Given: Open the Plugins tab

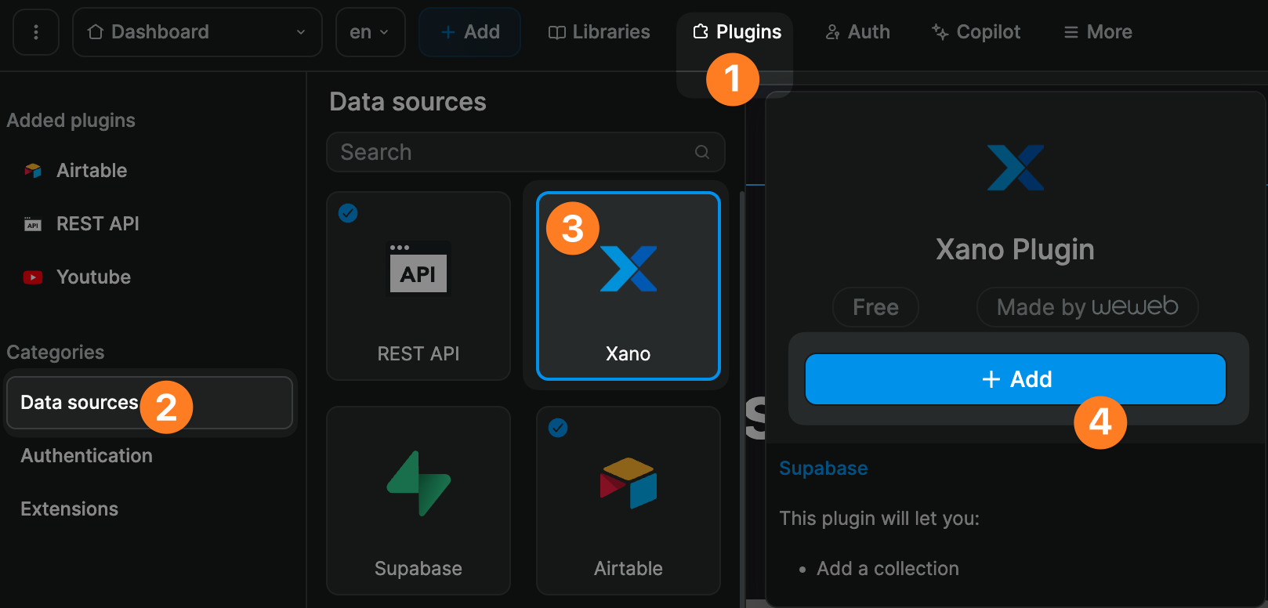Looking at the screenshot, I should pyautogui.click(x=737, y=32).
